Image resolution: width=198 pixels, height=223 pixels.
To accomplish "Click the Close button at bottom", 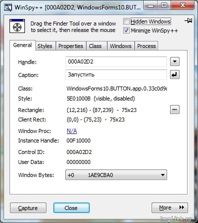I will 71,208.
